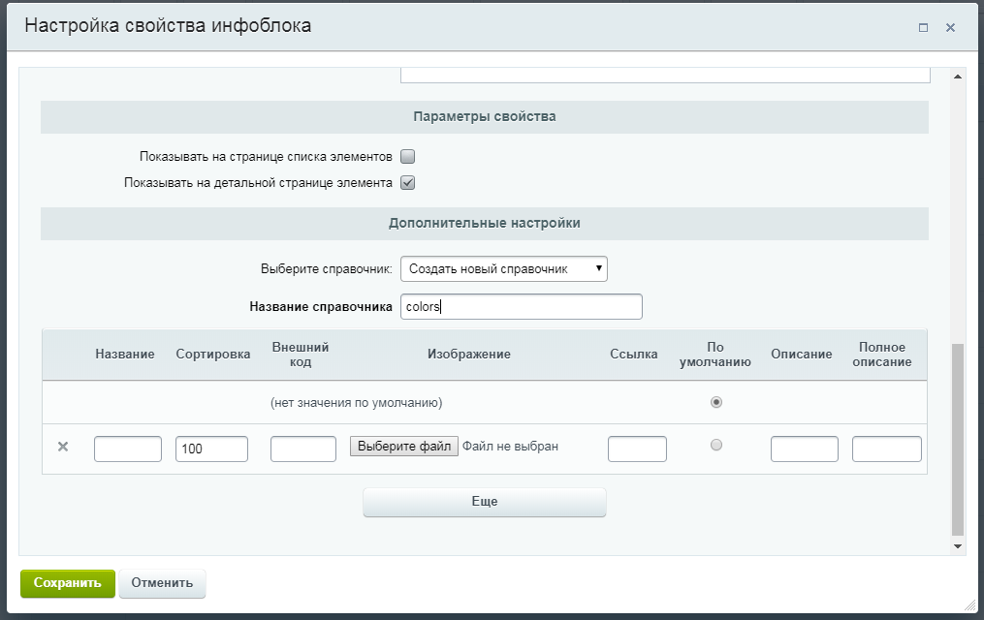Screen dimensions: 984x620
Task: Enable showing on element list page
Action: pos(408,156)
